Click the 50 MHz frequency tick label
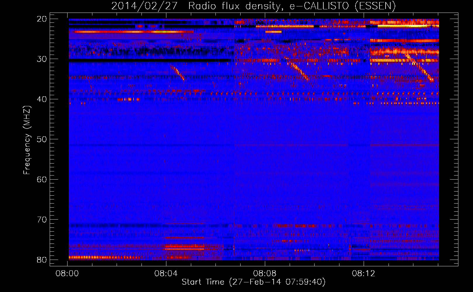 [42, 139]
